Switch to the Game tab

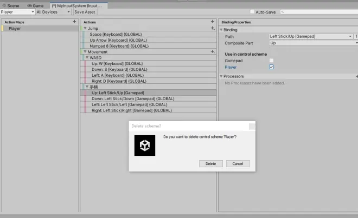36,4
